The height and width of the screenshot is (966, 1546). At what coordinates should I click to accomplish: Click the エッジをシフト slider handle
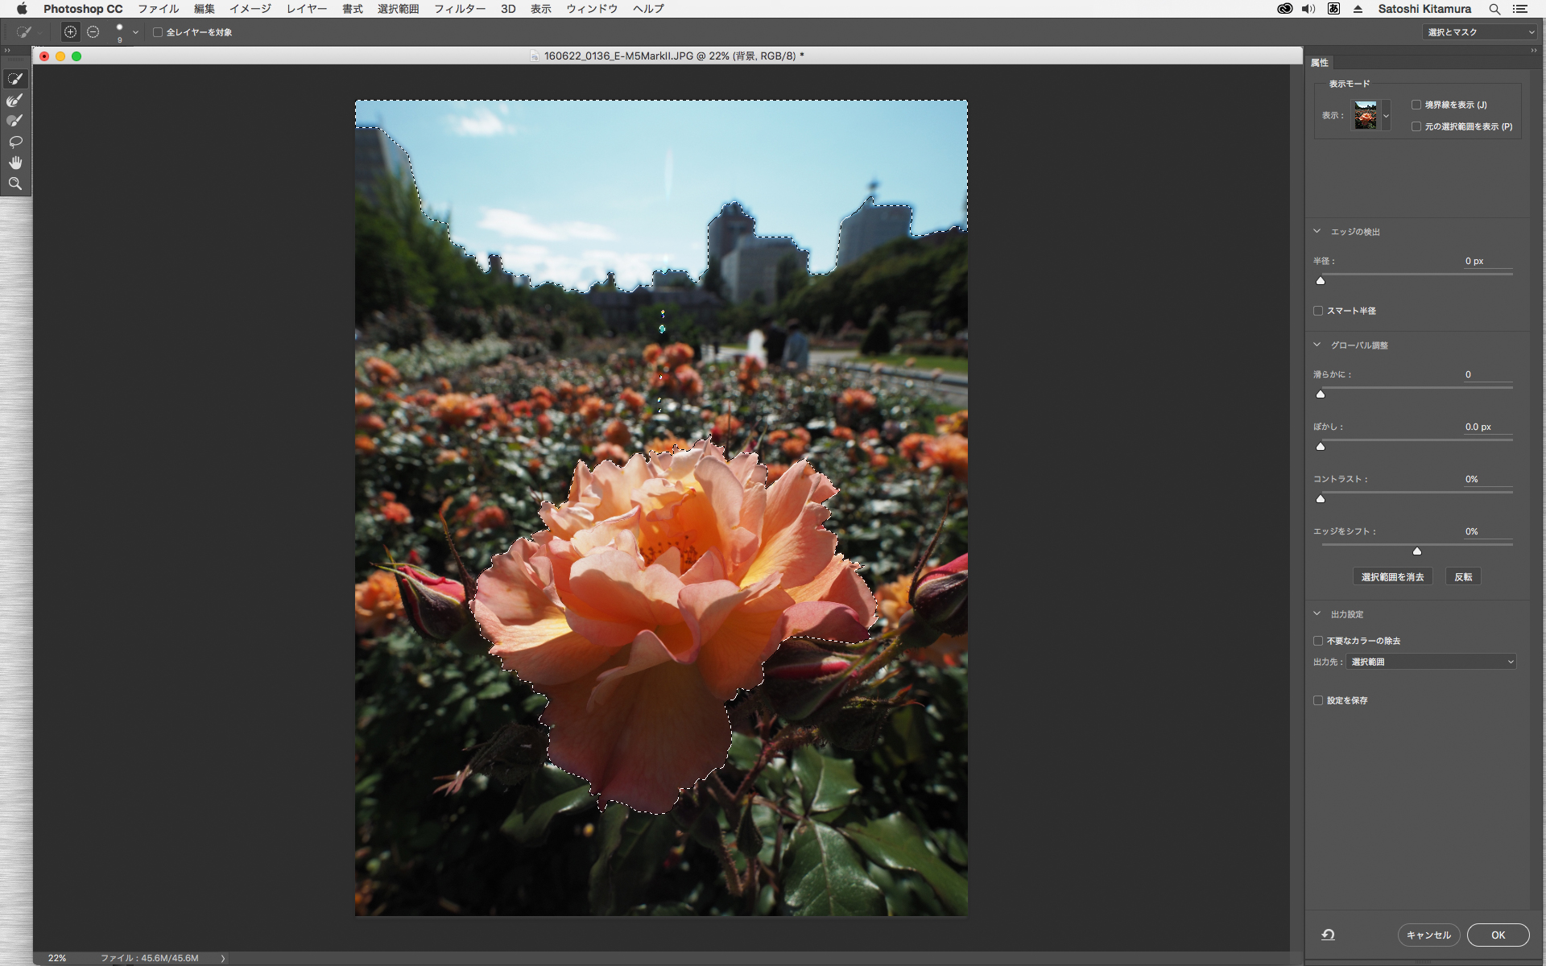tap(1417, 551)
